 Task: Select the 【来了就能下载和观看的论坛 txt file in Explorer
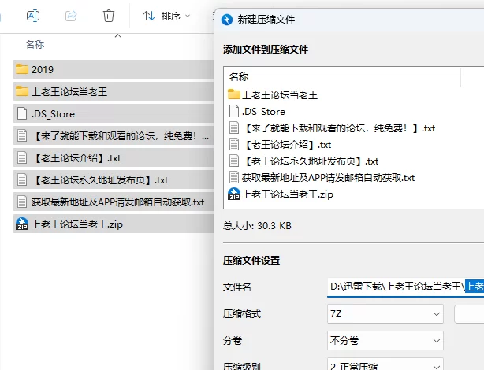(114, 135)
